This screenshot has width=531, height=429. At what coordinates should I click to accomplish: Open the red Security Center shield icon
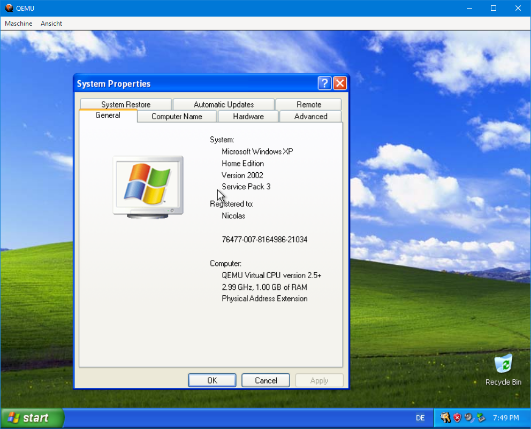coord(457,418)
